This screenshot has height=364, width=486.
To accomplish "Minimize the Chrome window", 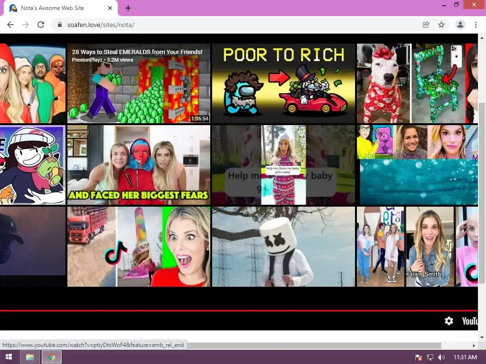I will [444, 5].
